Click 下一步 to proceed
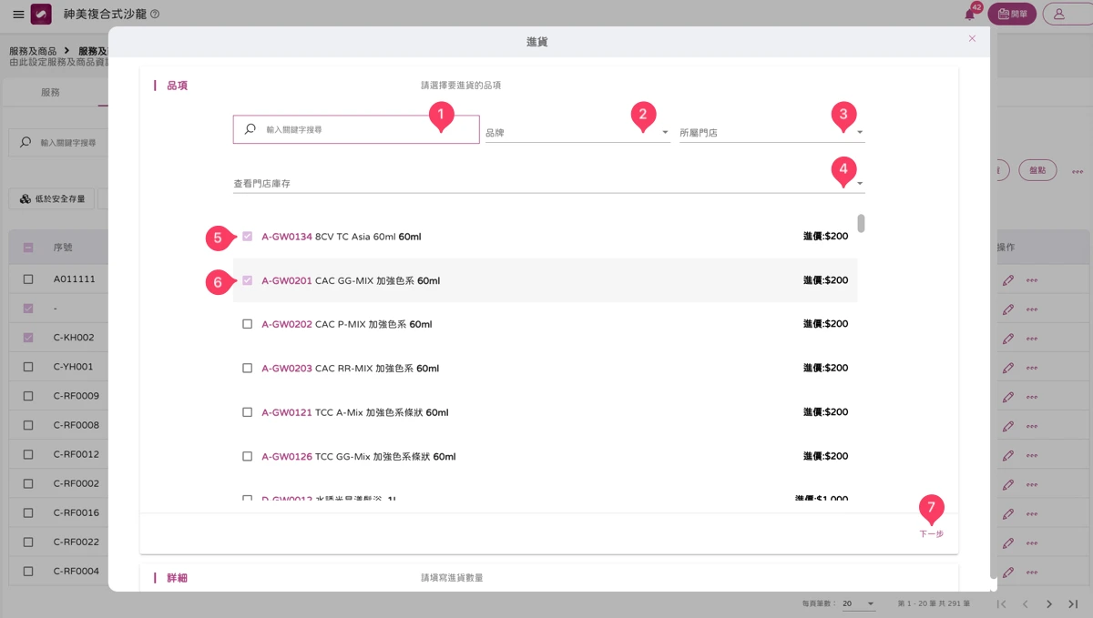The image size is (1093, 618). [x=931, y=533]
